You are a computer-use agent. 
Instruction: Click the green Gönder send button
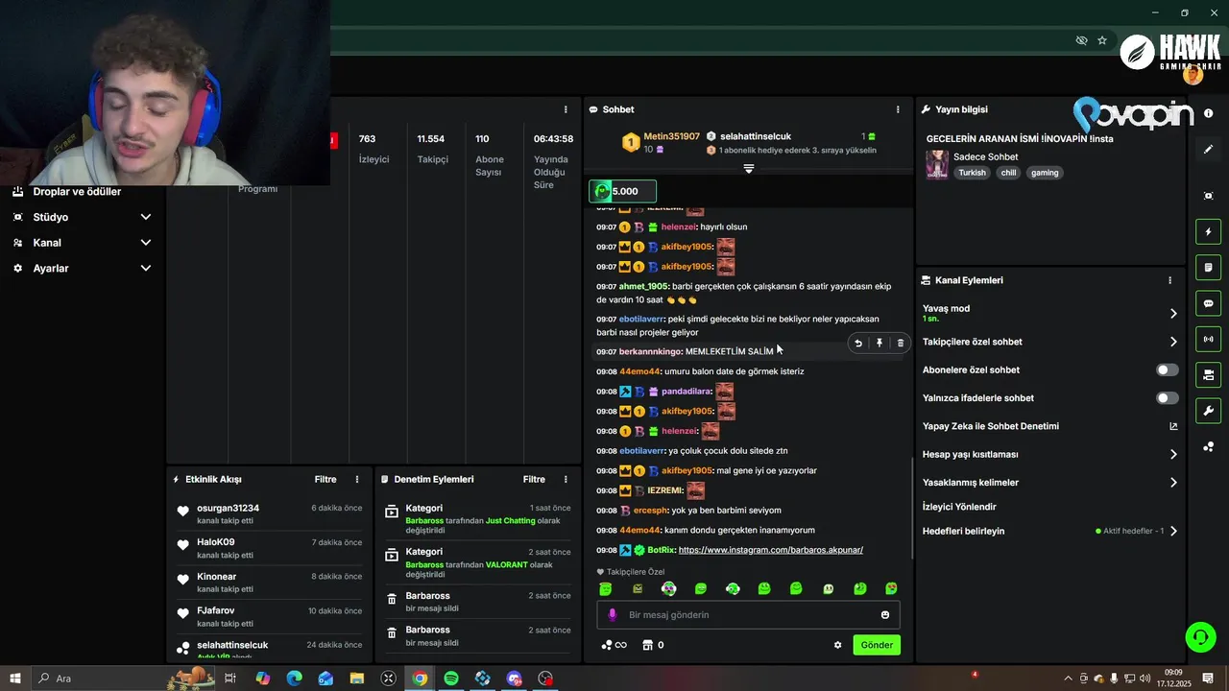[x=877, y=645]
